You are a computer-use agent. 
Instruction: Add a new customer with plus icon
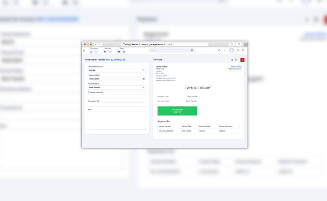(x=96, y=52)
